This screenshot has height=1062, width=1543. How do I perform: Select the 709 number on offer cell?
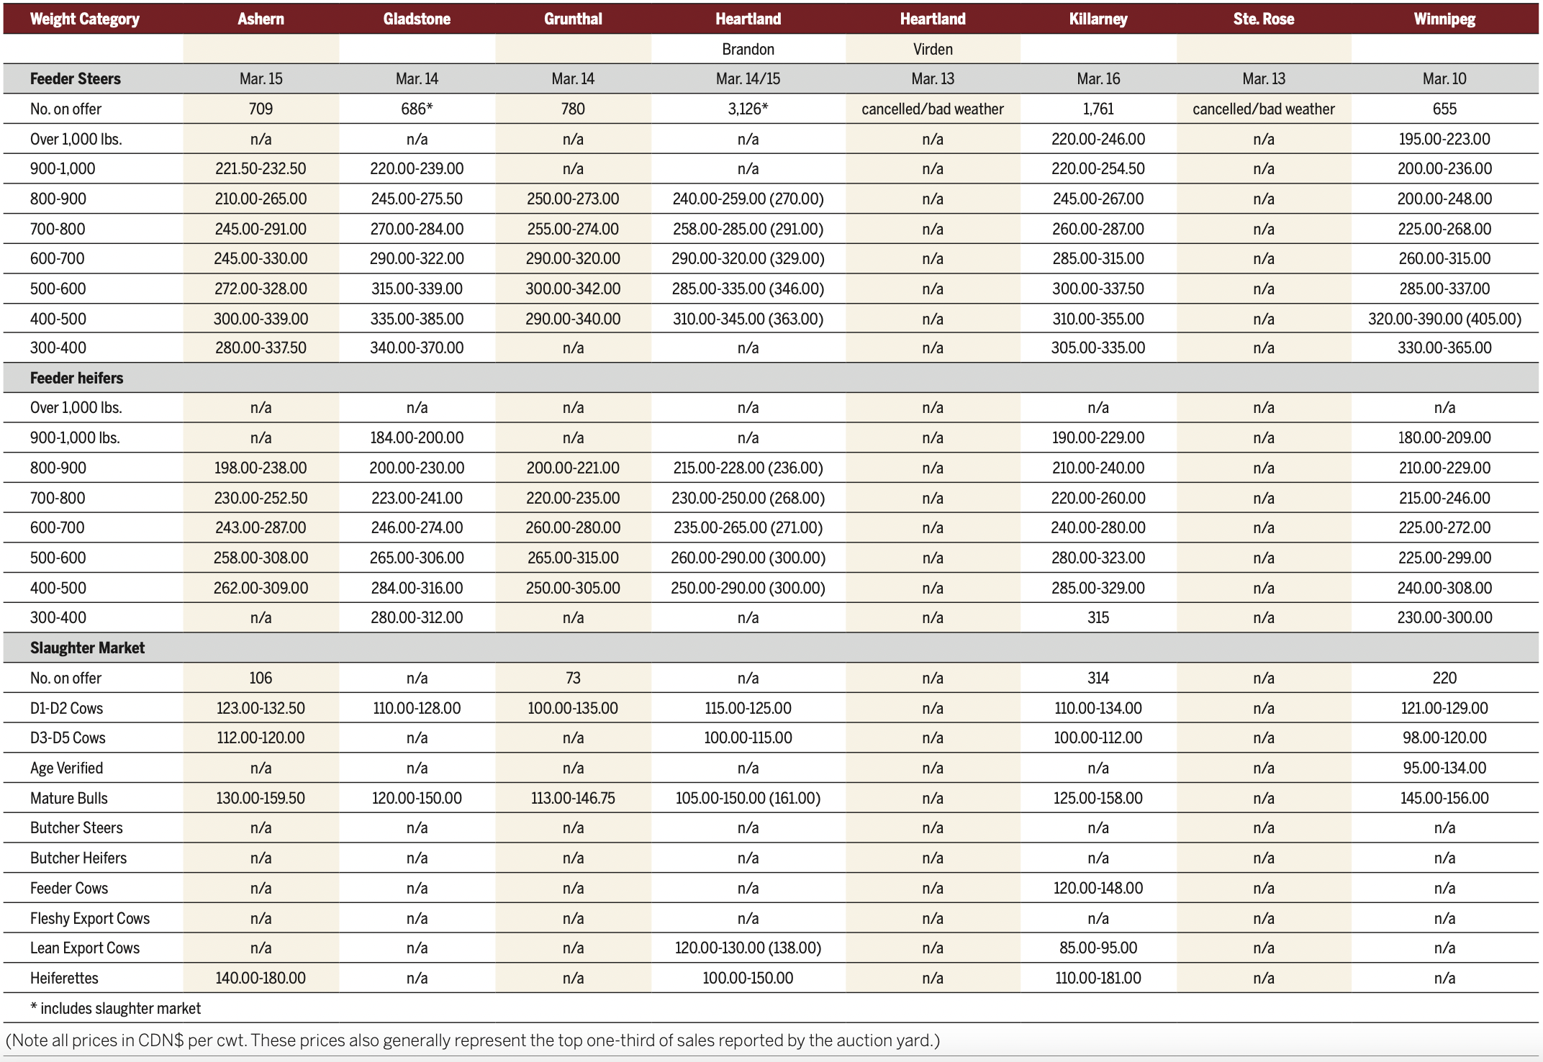pyautogui.click(x=261, y=109)
